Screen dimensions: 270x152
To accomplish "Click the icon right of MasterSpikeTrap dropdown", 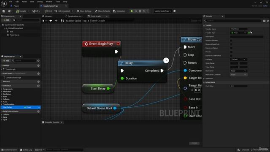I will pyautogui.click(x=175, y=11).
